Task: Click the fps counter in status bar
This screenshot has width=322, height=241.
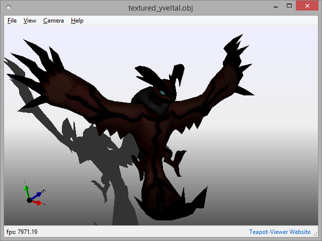Action: pos(22,232)
